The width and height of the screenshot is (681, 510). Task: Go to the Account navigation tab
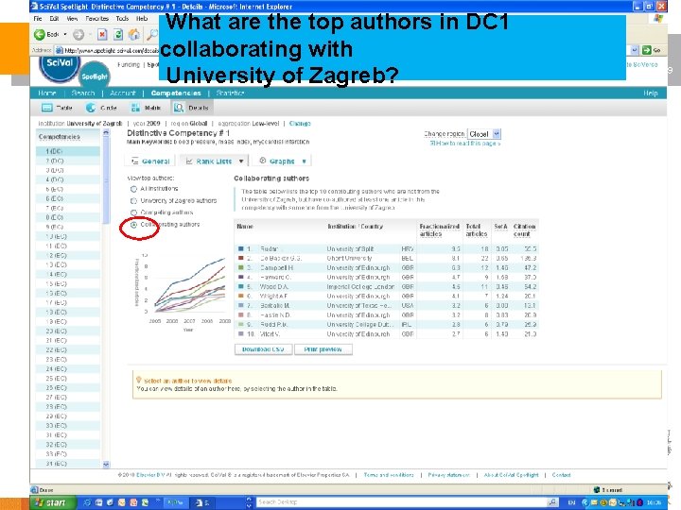click(122, 93)
